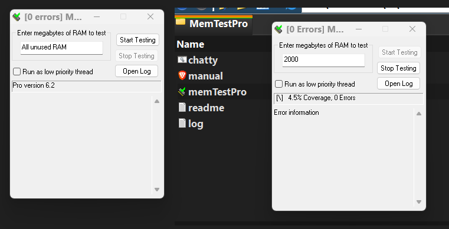
Task: Click greyed Start Testing in running MemTest window
Action: tap(399, 52)
